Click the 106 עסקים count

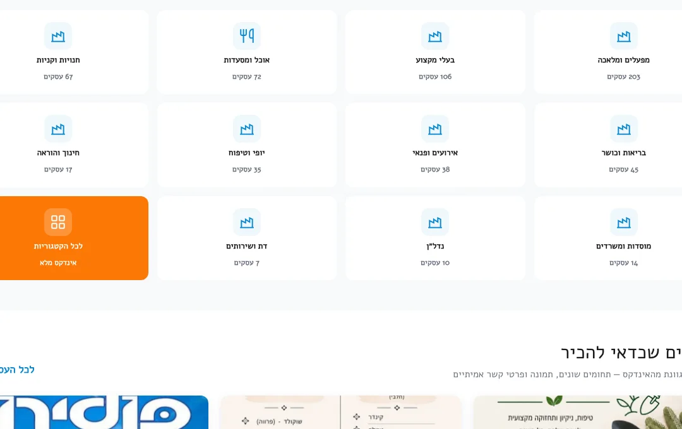click(435, 76)
